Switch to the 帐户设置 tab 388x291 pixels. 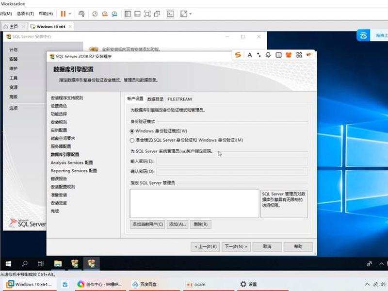click(x=135, y=99)
